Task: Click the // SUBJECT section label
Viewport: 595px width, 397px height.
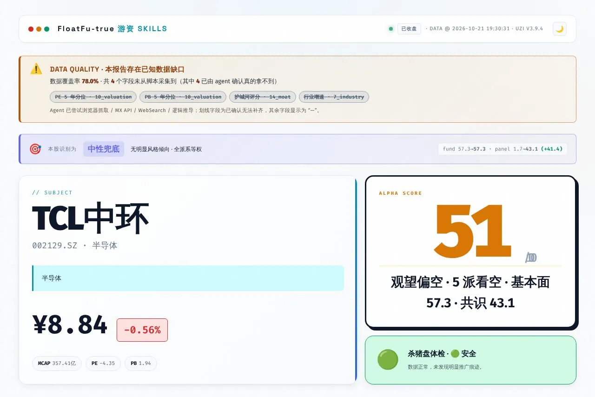Action: point(53,192)
